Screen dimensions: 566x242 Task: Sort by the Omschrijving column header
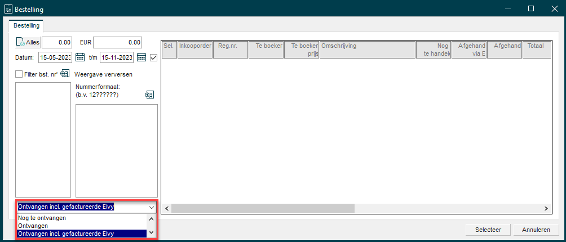[367, 50]
